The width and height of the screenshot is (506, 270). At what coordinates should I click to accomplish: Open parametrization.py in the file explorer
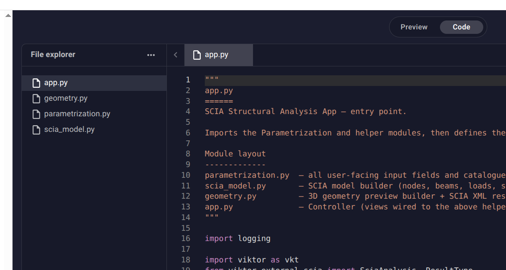tap(94, 114)
